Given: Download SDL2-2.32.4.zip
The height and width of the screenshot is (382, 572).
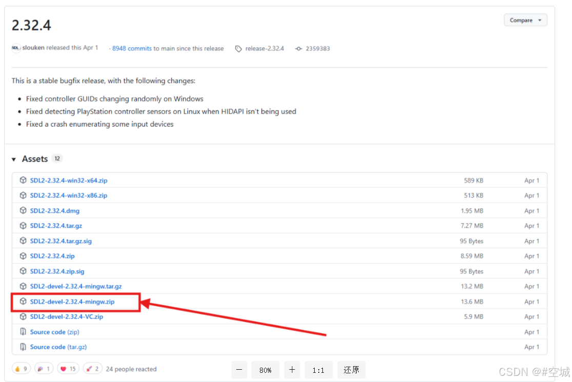Looking at the screenshot, I should coord(52,256).
